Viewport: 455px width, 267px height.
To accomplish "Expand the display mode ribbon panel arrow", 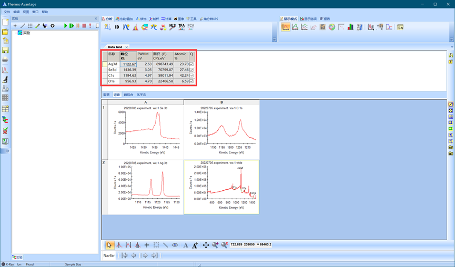I will point(451,39).
